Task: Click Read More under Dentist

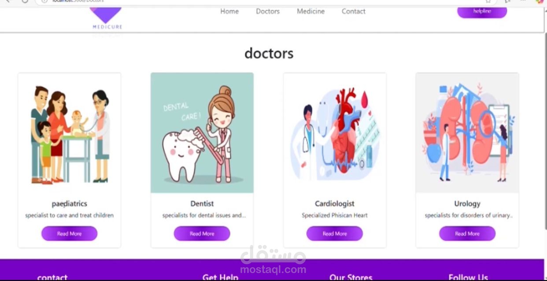Action: (x=202, y=233)
